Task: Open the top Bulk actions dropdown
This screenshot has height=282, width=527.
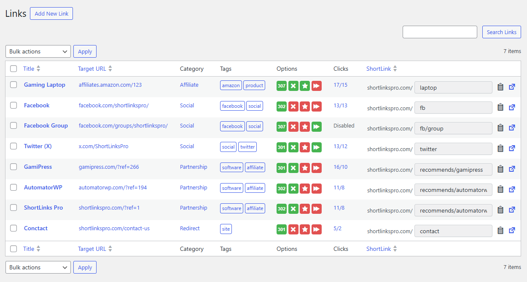Action: click(38, 51)
